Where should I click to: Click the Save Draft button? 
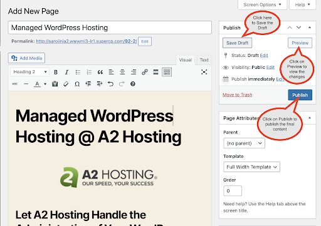point(237,43)
